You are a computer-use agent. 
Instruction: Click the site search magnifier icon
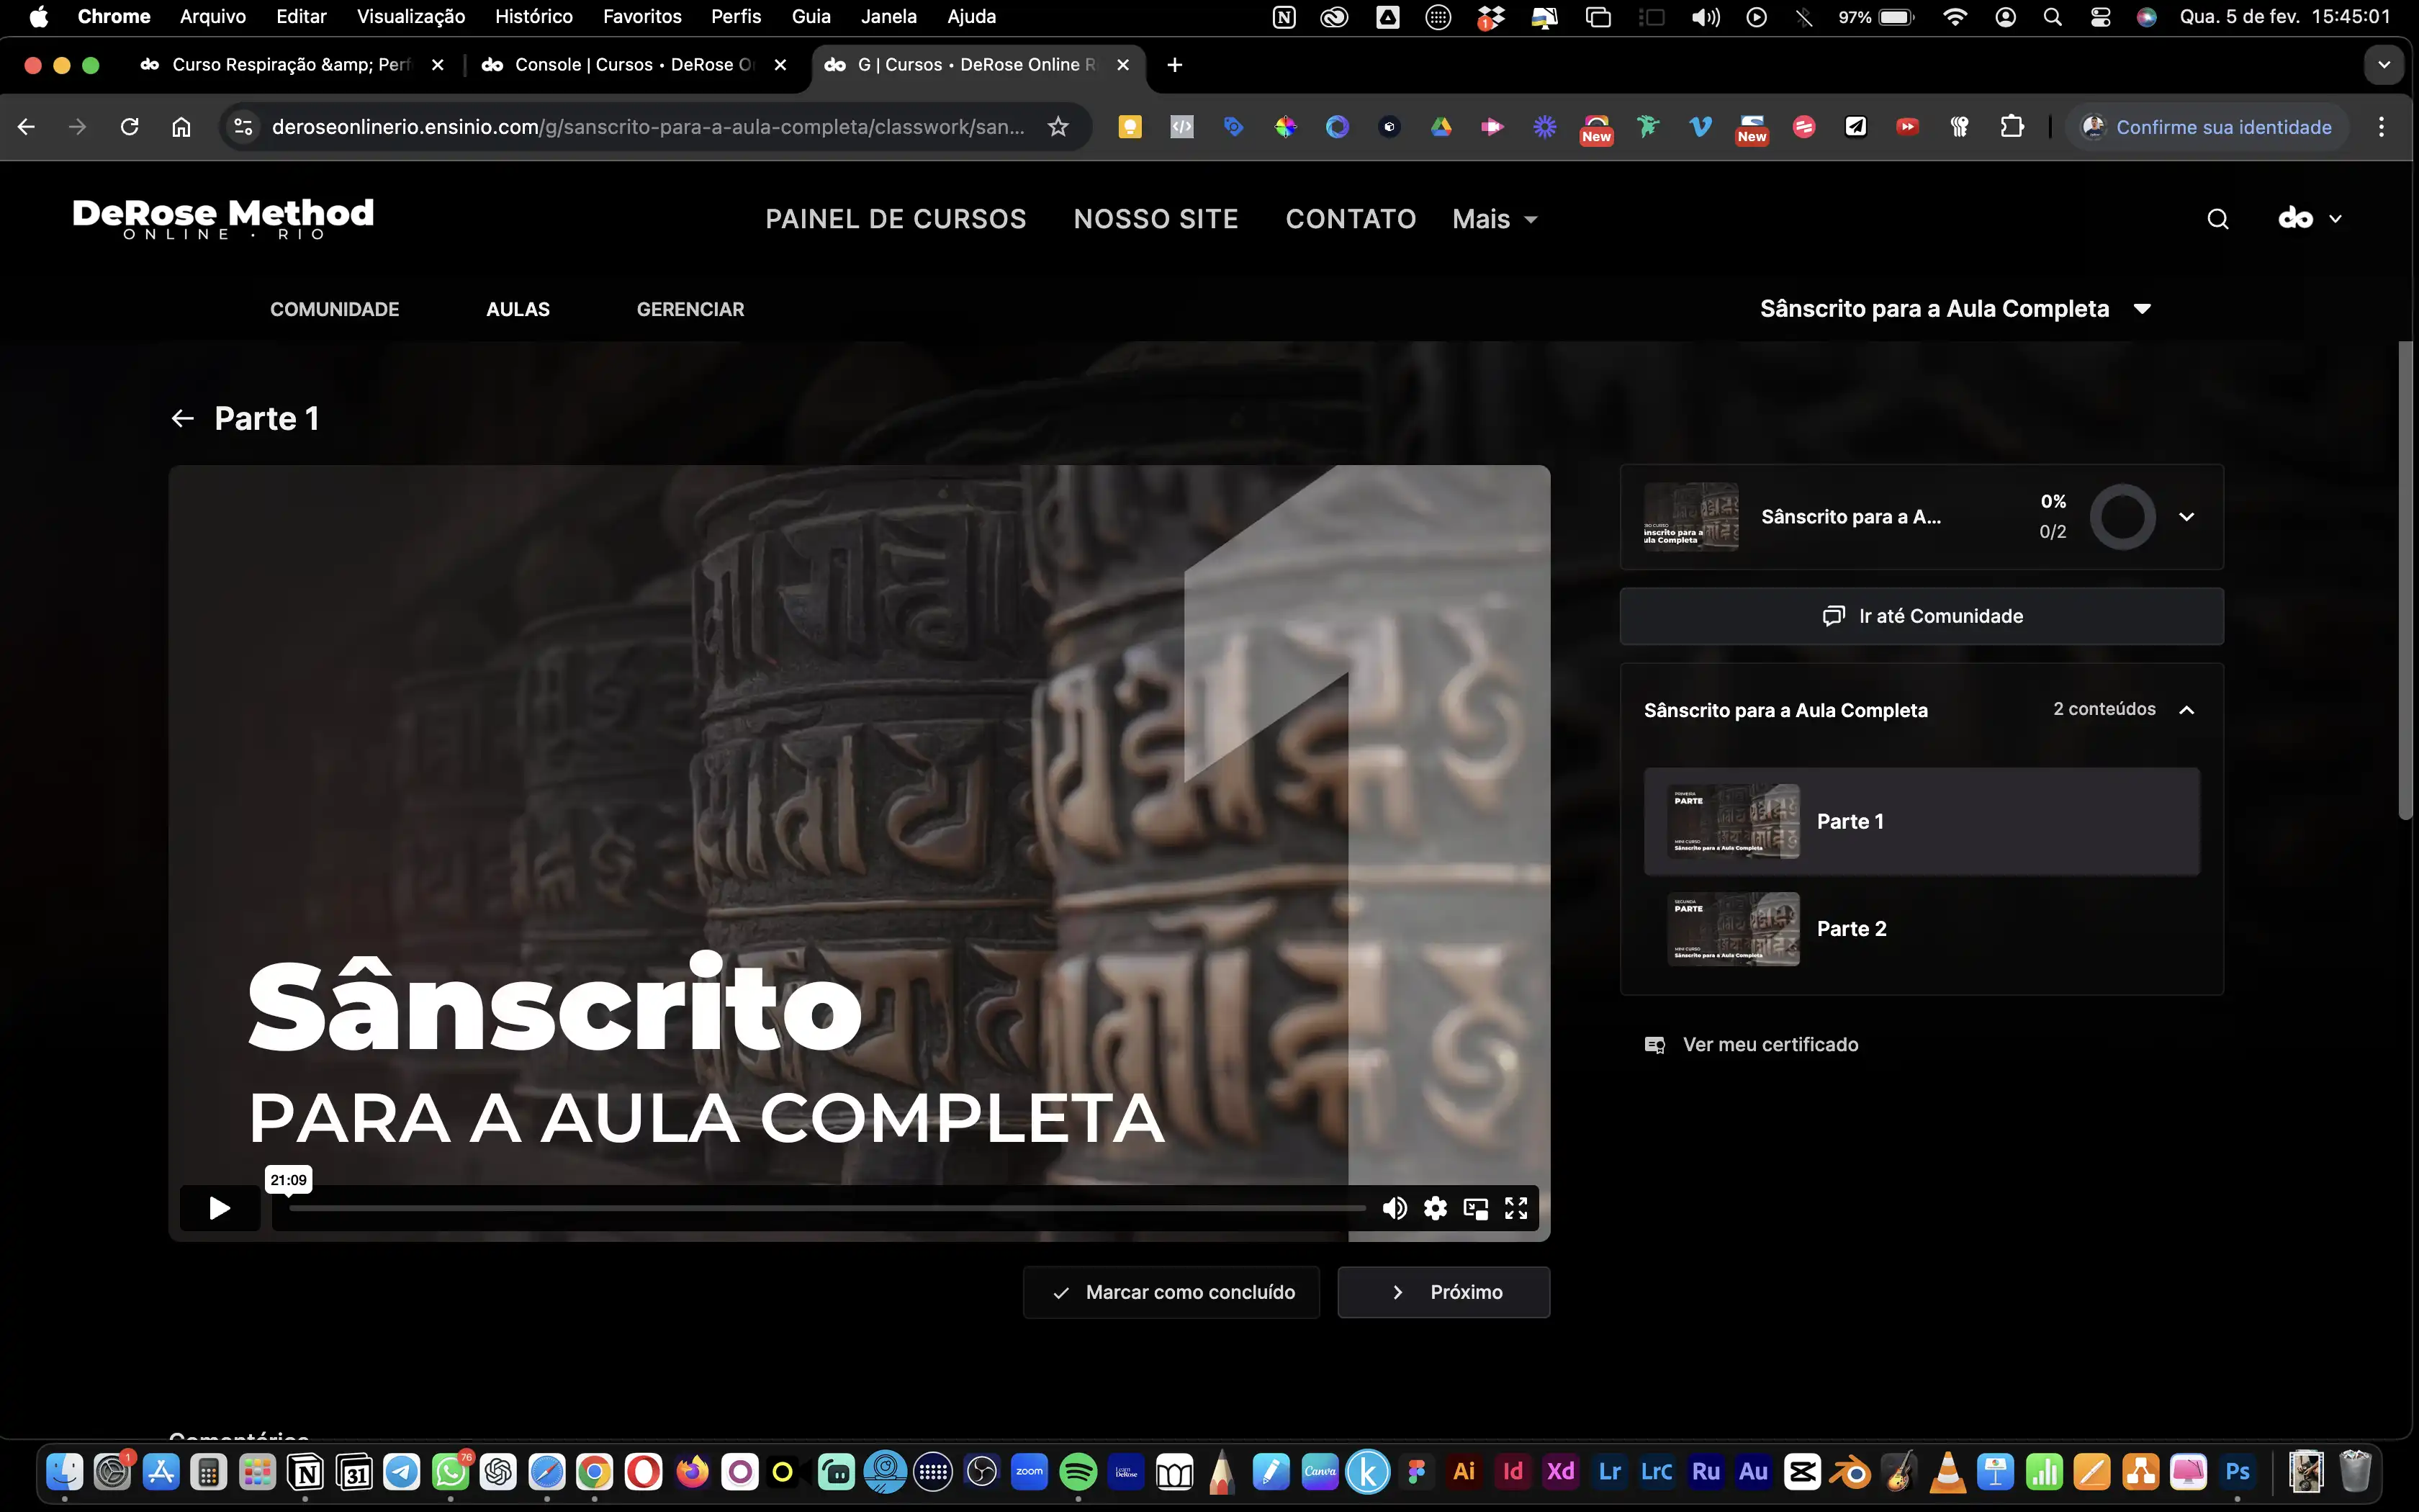pos(2217,219)
